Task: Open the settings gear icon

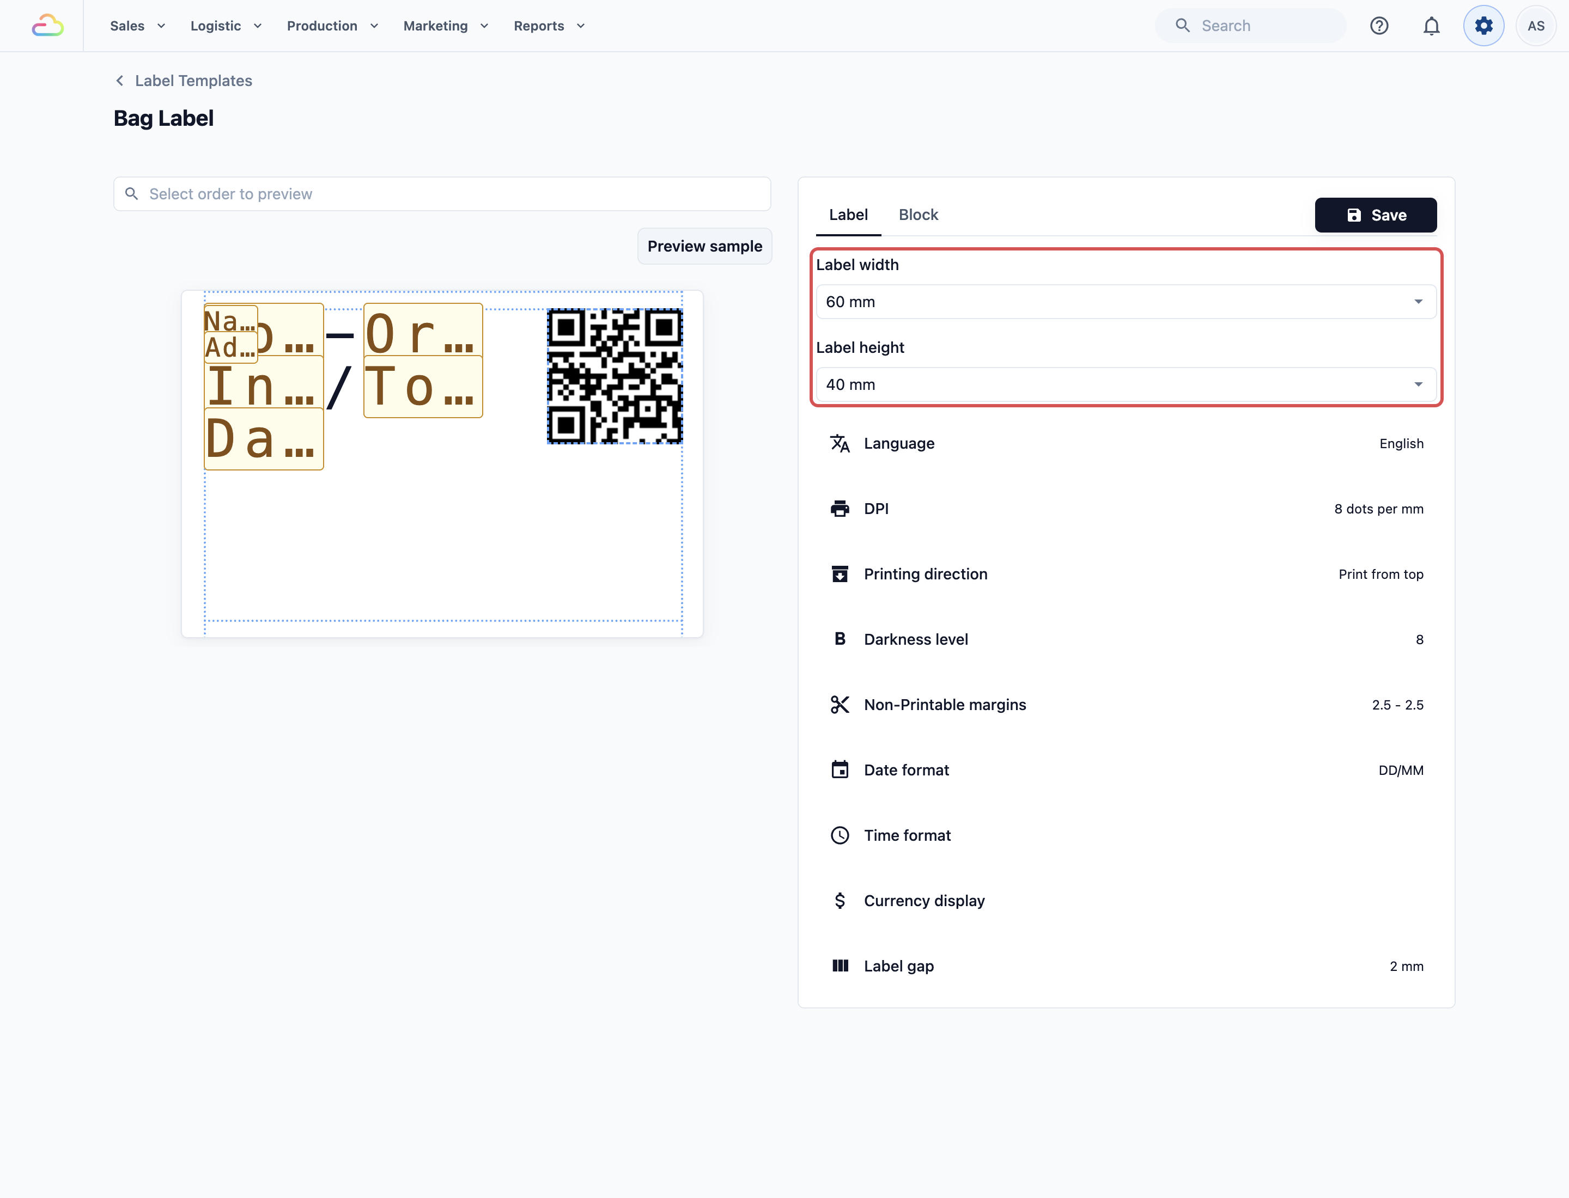Action: point(1483,26)
